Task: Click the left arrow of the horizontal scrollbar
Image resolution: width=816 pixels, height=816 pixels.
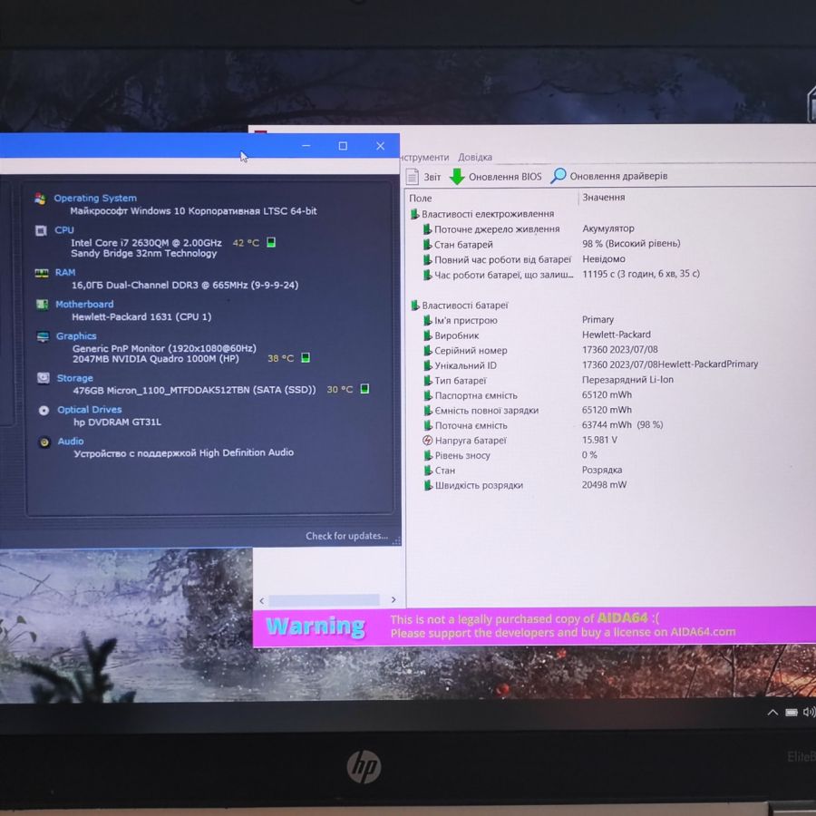Action: coord(262,601)
